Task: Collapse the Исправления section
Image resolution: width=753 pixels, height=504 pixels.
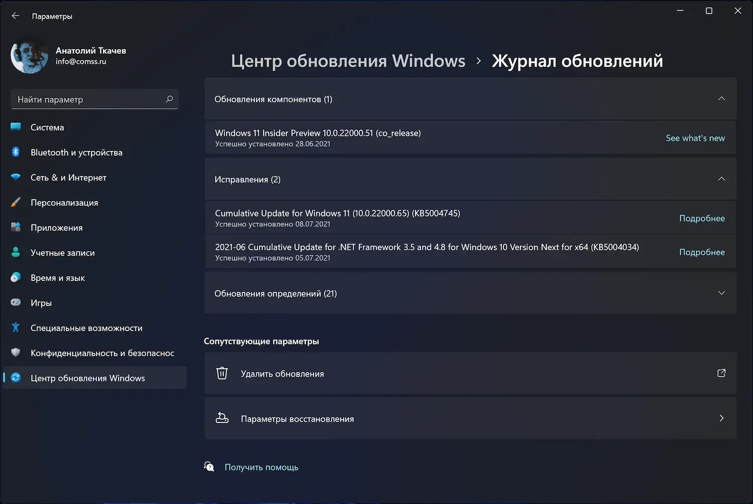Action: point(721,179)
